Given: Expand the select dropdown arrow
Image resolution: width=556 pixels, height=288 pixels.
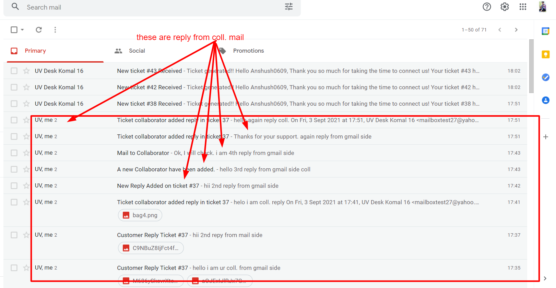Looking at the screenshot, I should 22,30.
